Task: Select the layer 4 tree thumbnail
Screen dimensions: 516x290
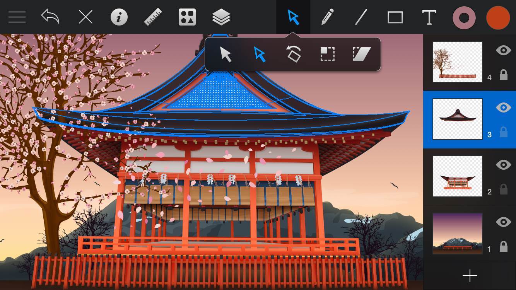Action: (458, 62)
